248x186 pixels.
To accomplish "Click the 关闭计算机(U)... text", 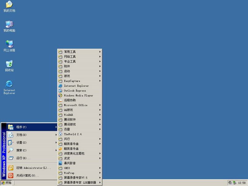I will coord(28,175).
